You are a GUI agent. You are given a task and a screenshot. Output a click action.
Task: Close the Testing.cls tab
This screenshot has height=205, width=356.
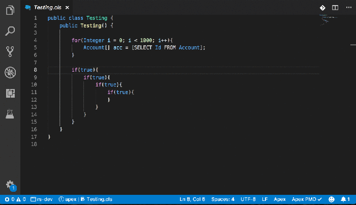coord(67,8)
